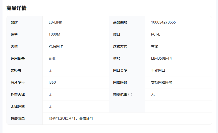Click the 频率范围 label text
Screen dimensions: 218x133
120,94
